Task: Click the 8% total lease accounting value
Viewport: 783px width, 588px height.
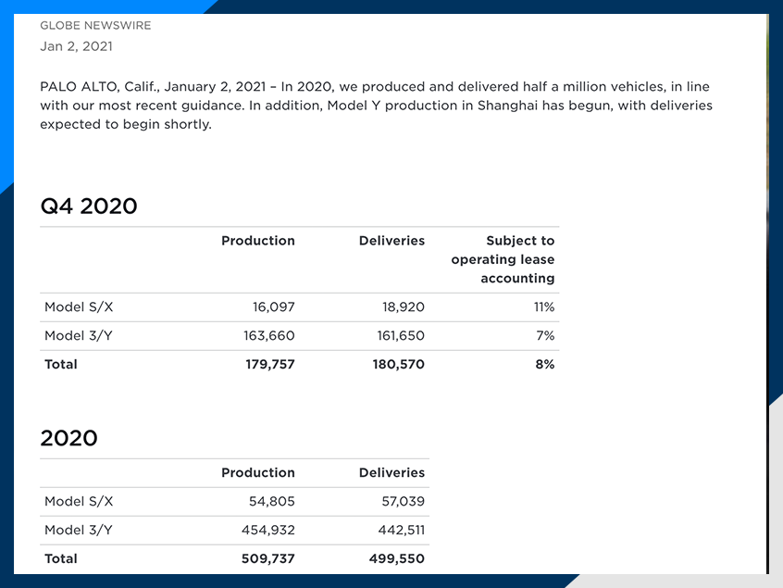Action: pyautogui.click(x=545, y=364)
